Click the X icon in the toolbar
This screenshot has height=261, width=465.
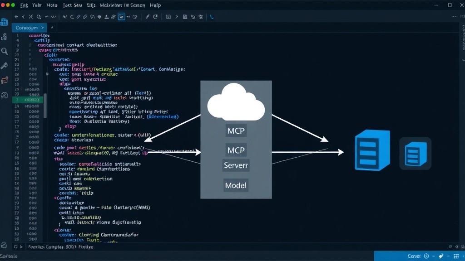click(30, 17)
